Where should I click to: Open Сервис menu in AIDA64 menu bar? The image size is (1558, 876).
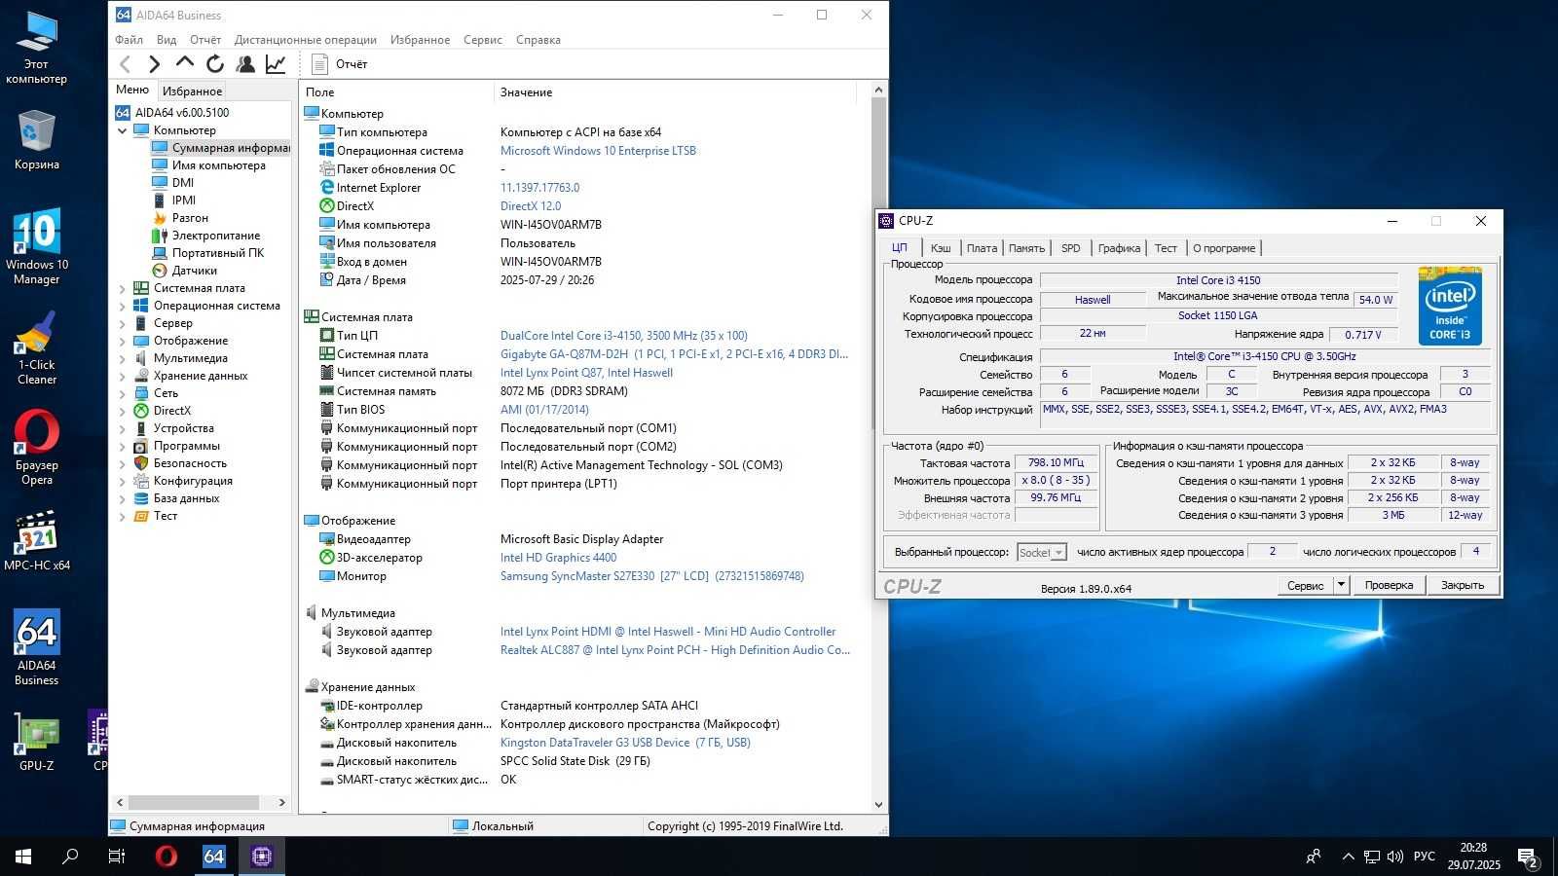click(483, 40)
